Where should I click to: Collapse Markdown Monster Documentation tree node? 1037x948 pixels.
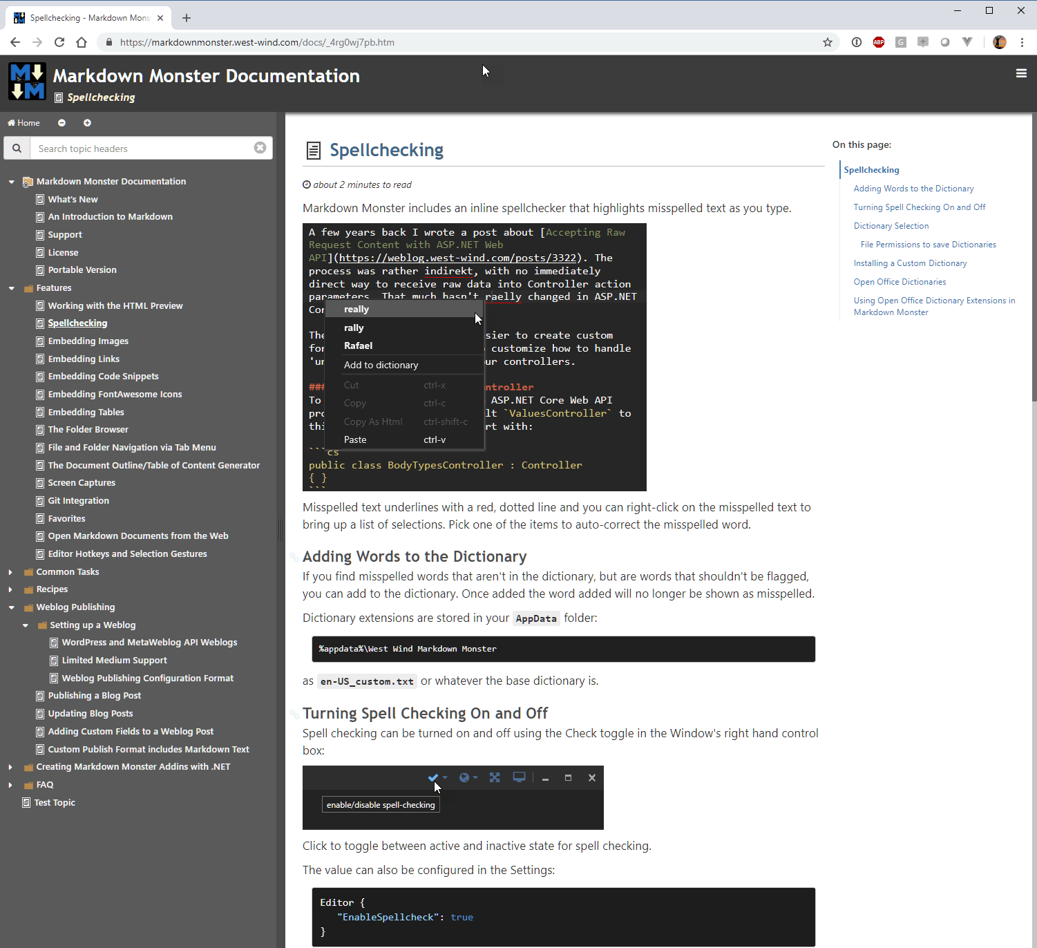click(x=12, y=182)
